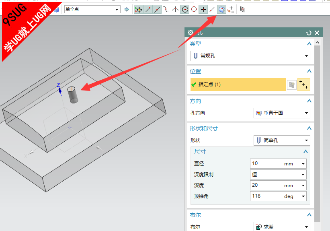Click scroll-up arrow of dialog scrollbar

(318, 42)
